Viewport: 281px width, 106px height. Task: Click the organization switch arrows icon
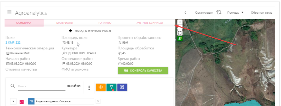coord(219,13)
